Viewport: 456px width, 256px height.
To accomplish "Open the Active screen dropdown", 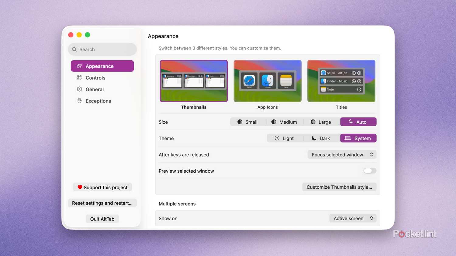I will pyautogui.click(x=353, y=218).
